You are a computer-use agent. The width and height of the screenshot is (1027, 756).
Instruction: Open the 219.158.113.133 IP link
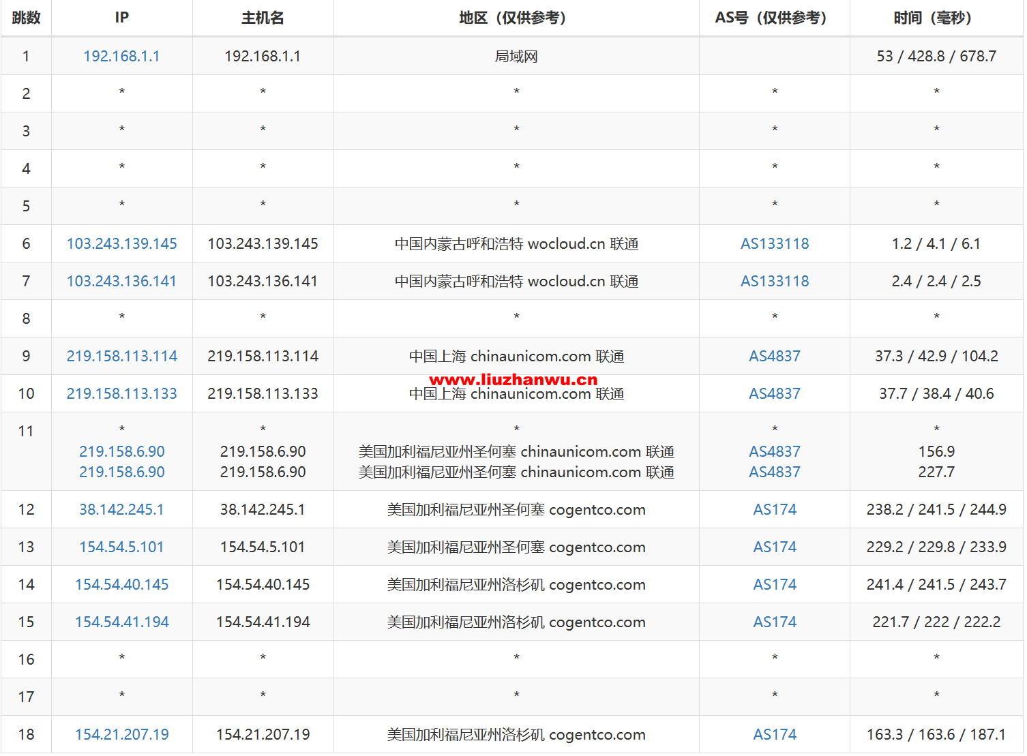[x=121, y=393]
